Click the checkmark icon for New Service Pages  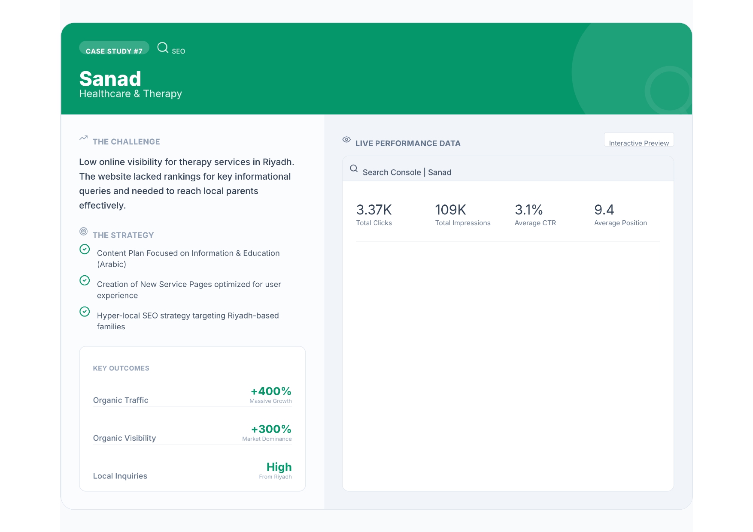(85, 280)
